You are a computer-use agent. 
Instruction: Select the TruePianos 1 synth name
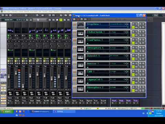click(95, 40)
